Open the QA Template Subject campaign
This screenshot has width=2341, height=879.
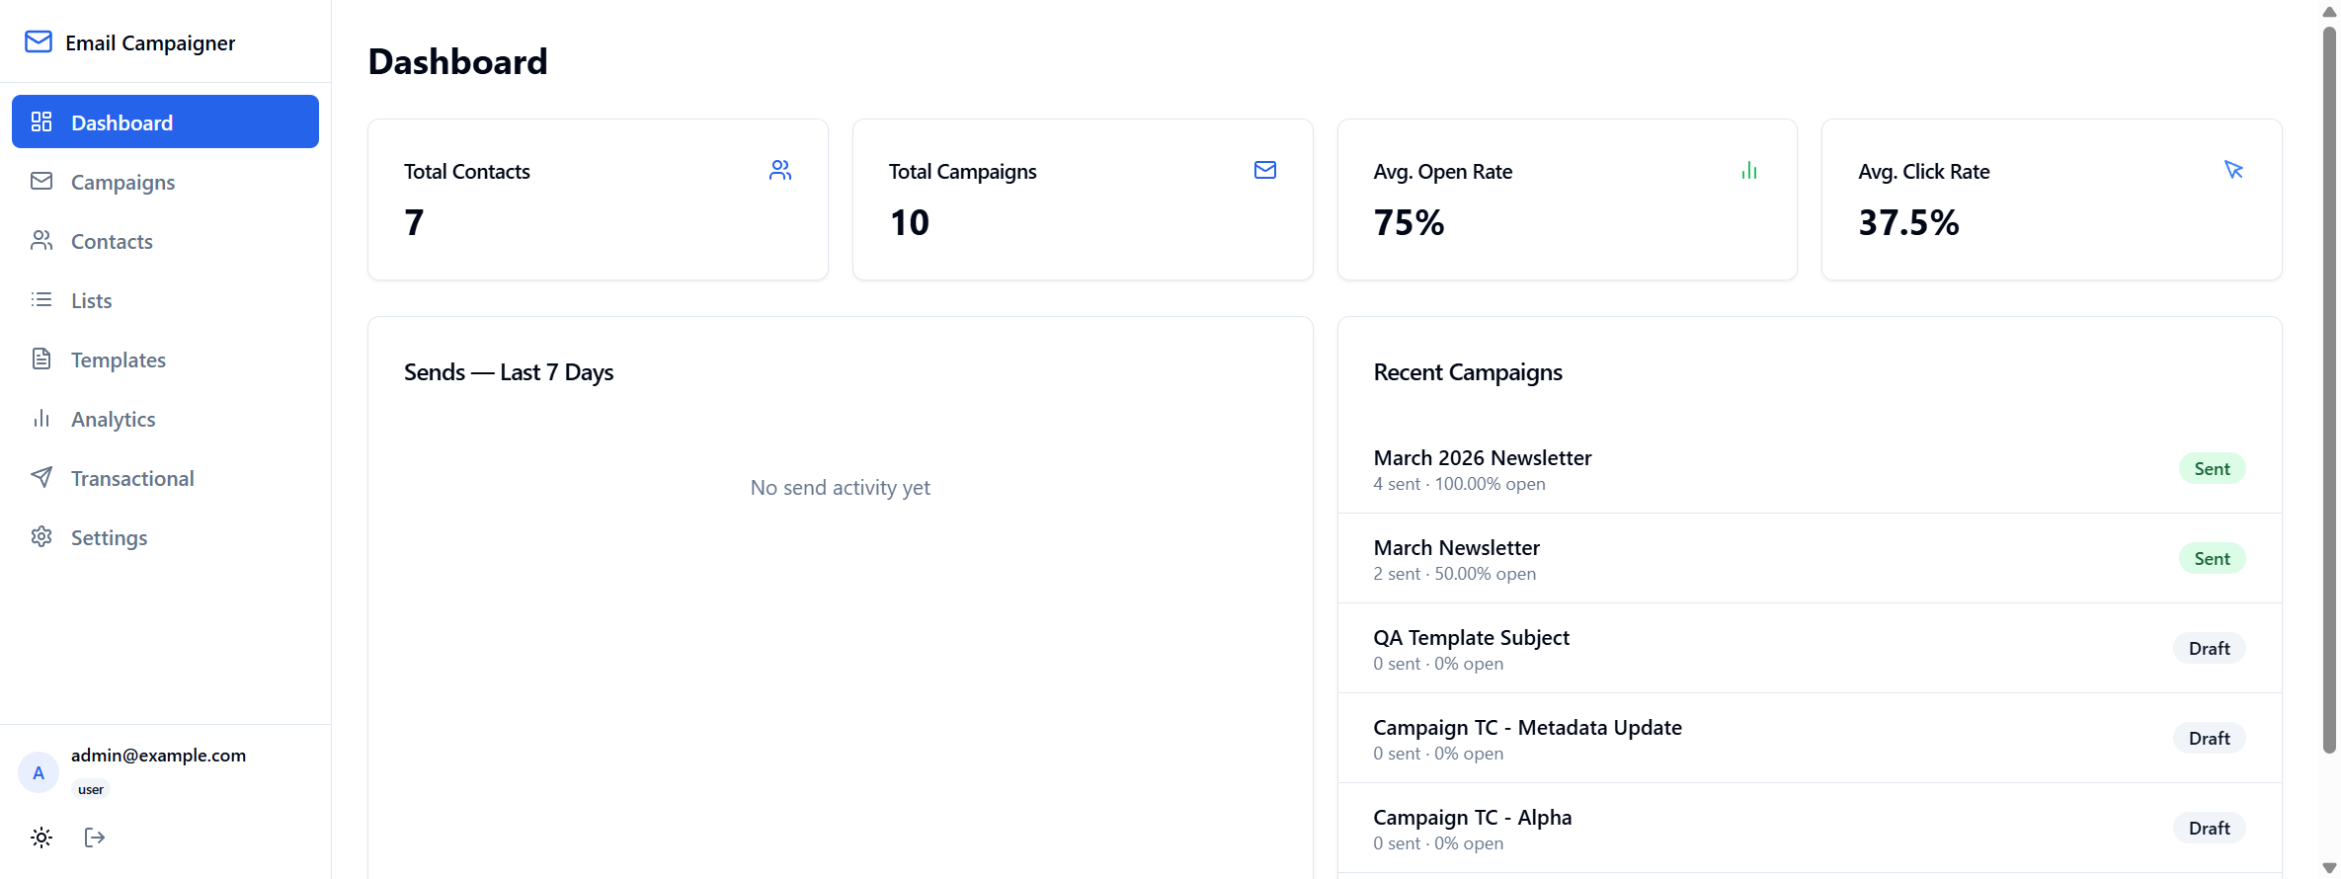click(1810, 649)
